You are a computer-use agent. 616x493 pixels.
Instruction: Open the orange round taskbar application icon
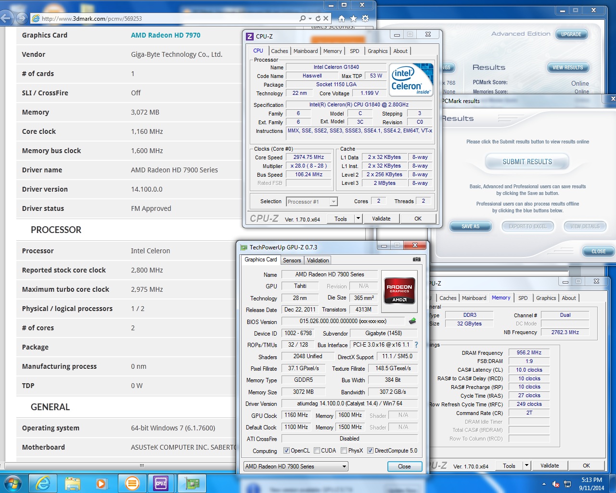[x=132, y=483]
